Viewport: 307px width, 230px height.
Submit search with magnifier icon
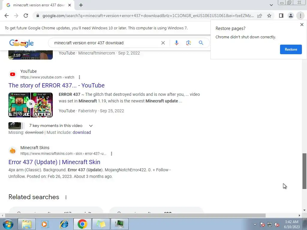[x=201, y=43]
